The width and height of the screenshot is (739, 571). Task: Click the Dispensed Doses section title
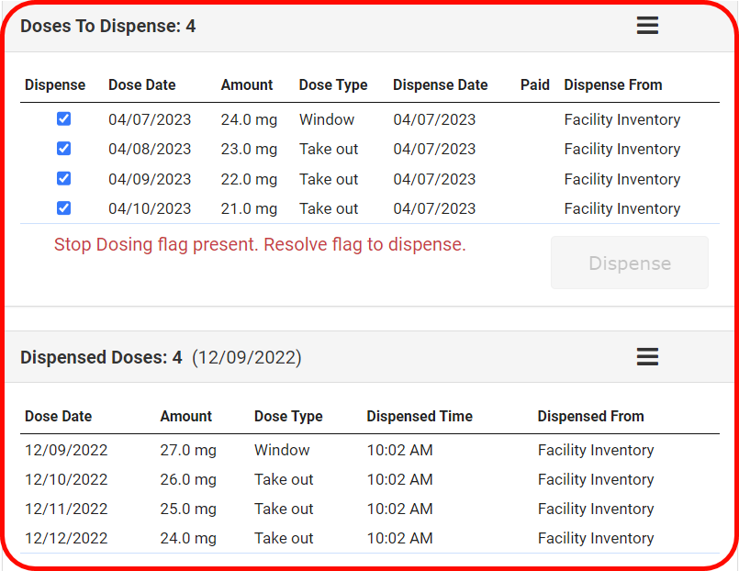tap(101, 357)
